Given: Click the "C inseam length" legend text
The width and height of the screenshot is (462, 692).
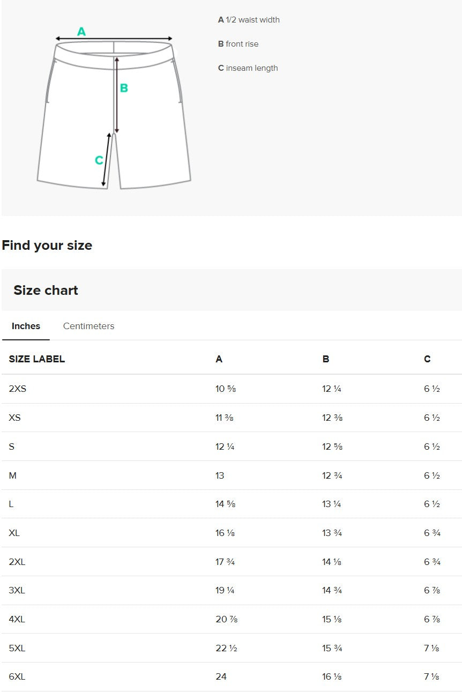Looking at the screenshot, I should pyautogui.click(x=248, y=68).
